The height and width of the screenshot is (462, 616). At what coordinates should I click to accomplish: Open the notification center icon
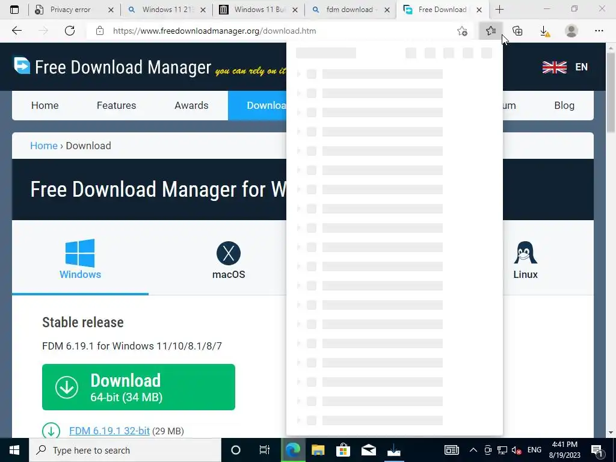(597, 450)
